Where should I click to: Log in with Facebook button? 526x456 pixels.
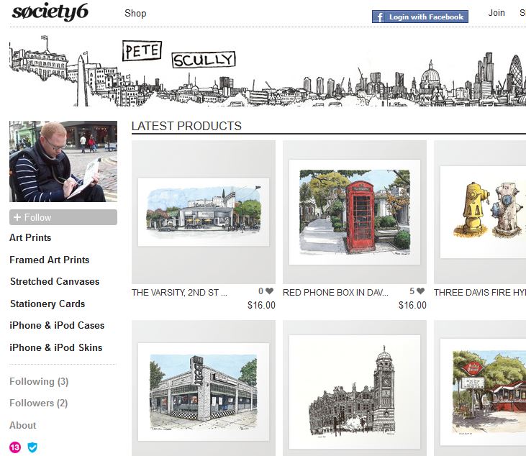click(x=420, y=17)
